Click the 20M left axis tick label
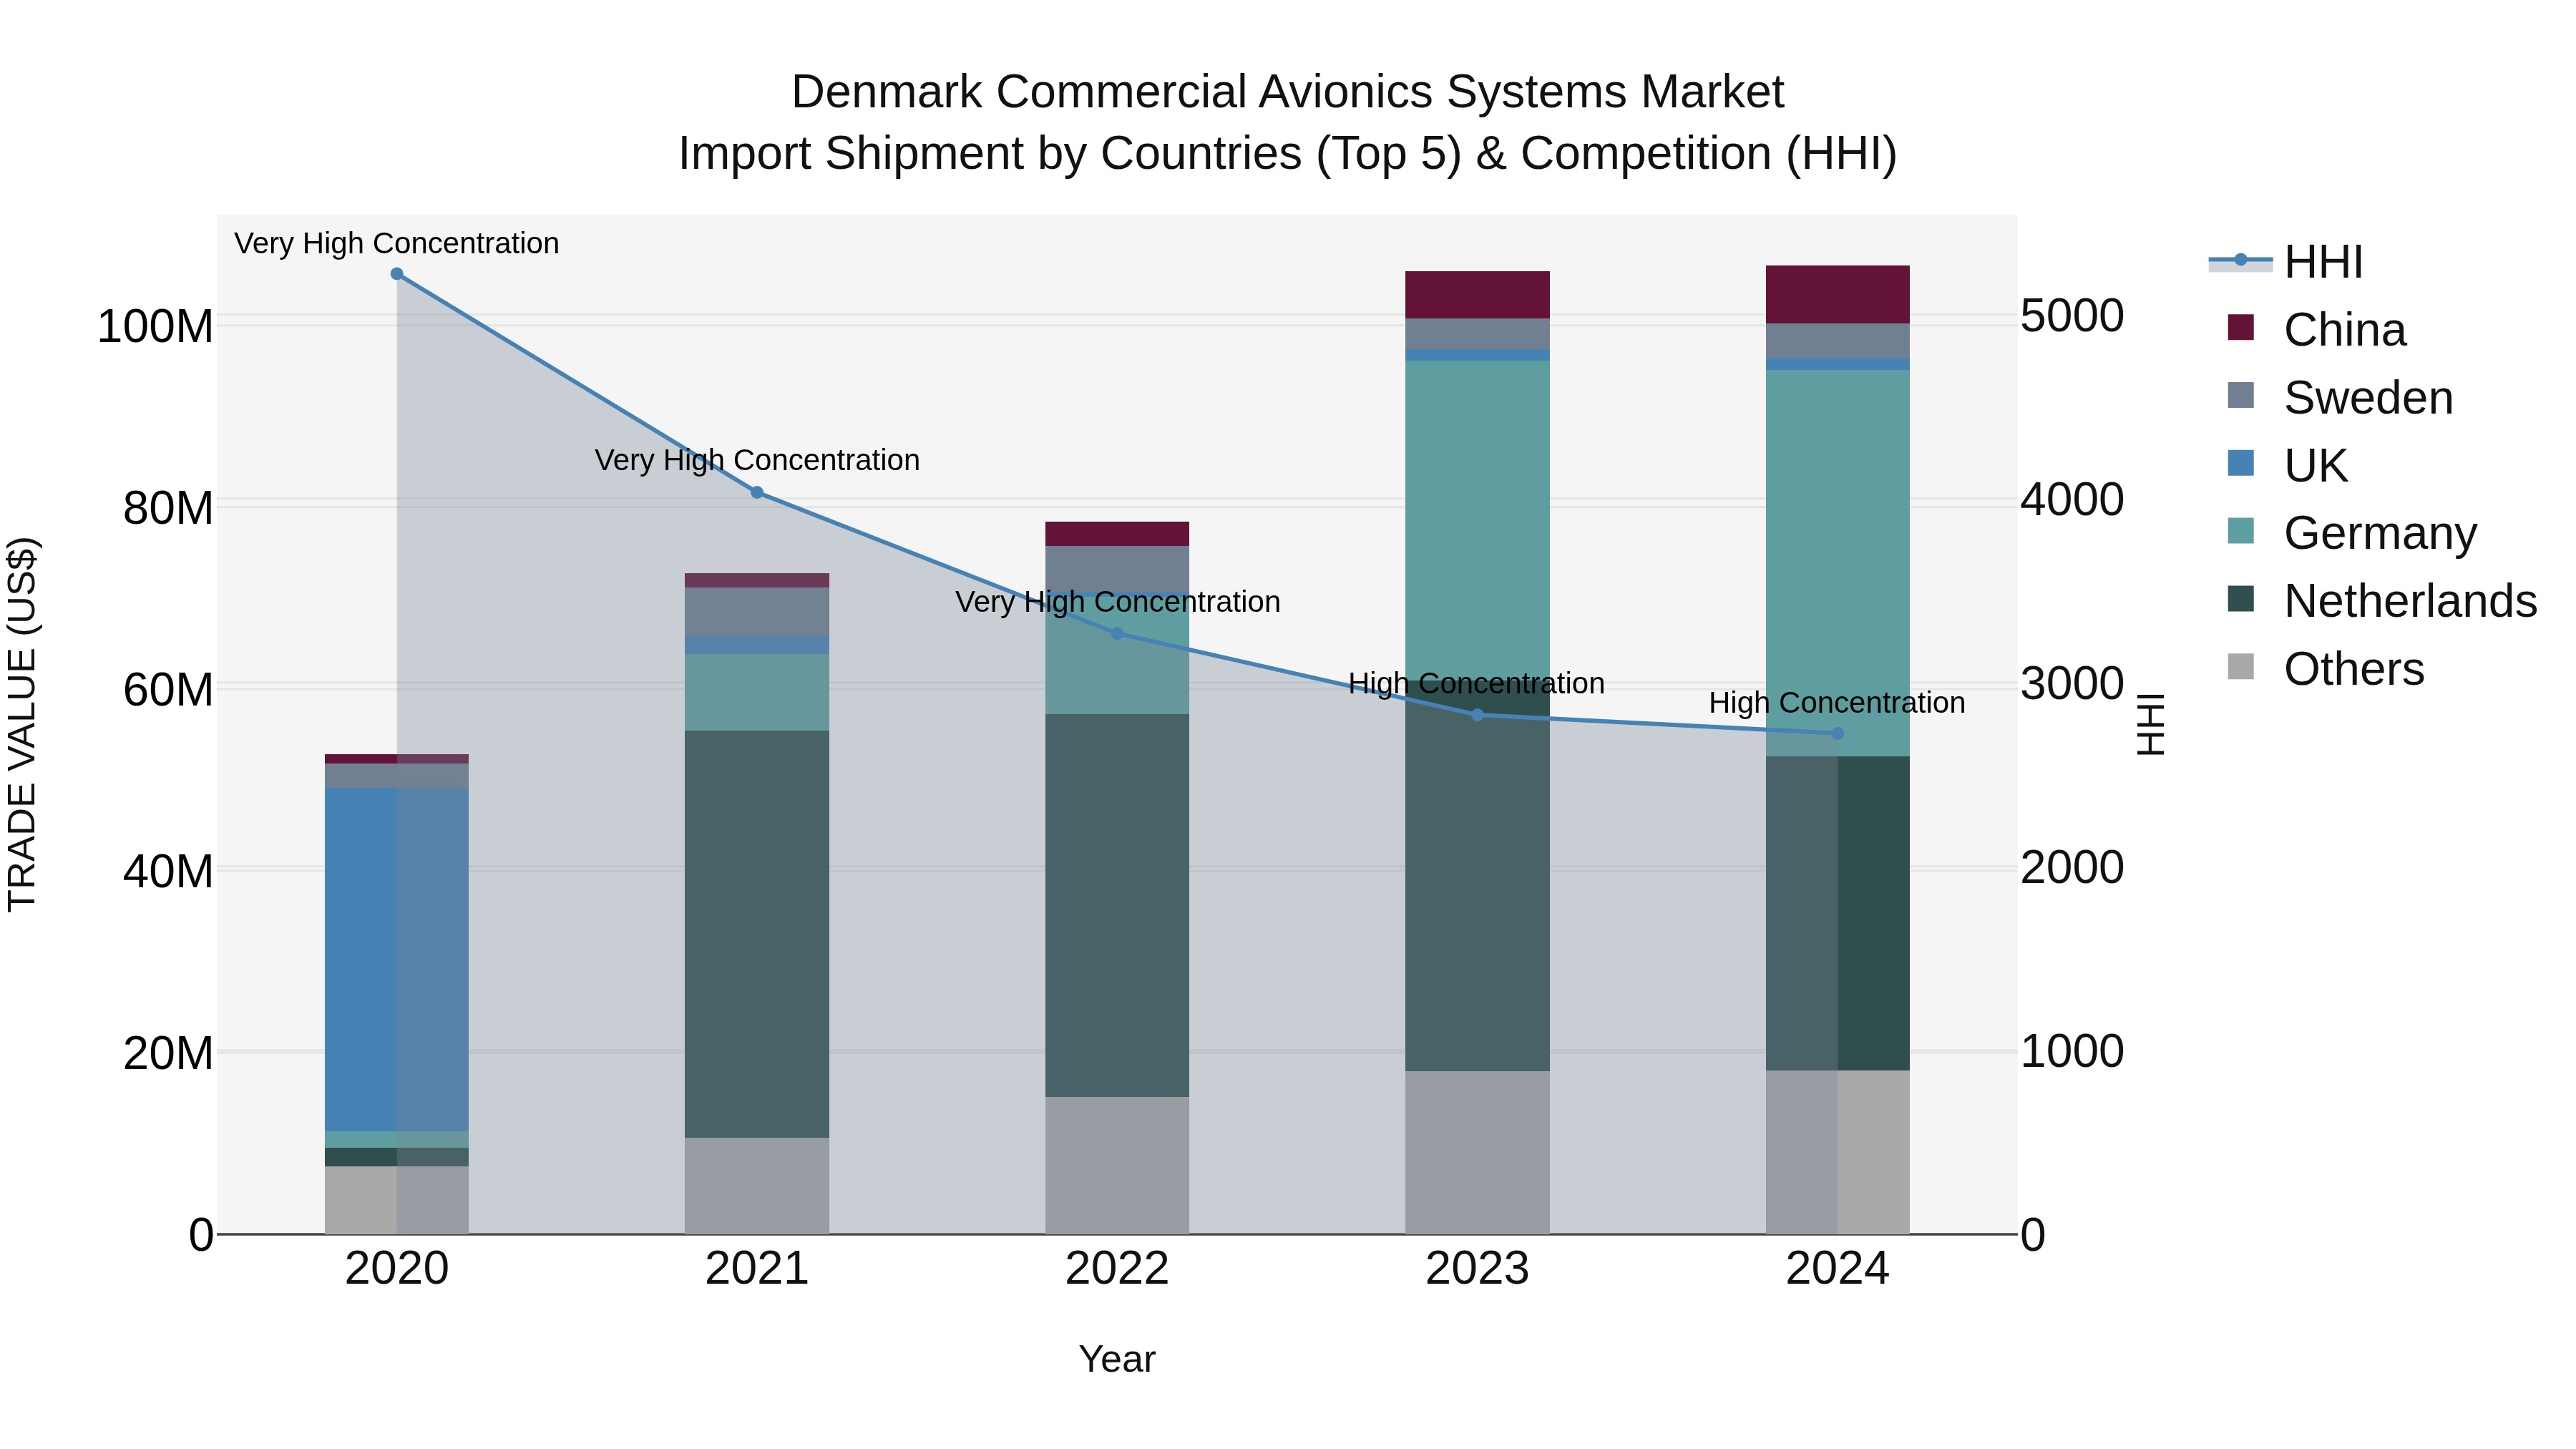2576x1449 pixels. pyautogui.click(x=168, y=1053)
